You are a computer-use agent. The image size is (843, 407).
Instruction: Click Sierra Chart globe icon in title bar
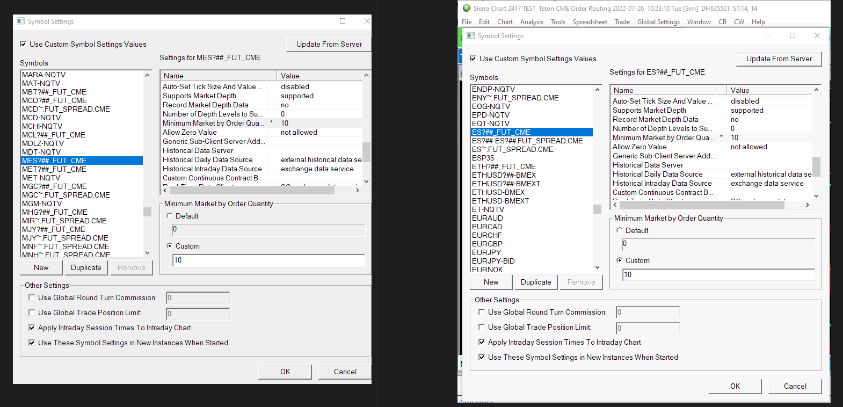(x=467, y=8)
